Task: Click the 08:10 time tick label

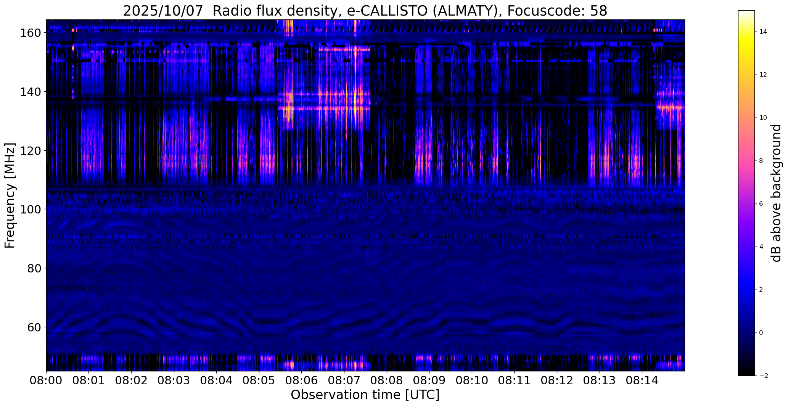Action: click(472, 381)
